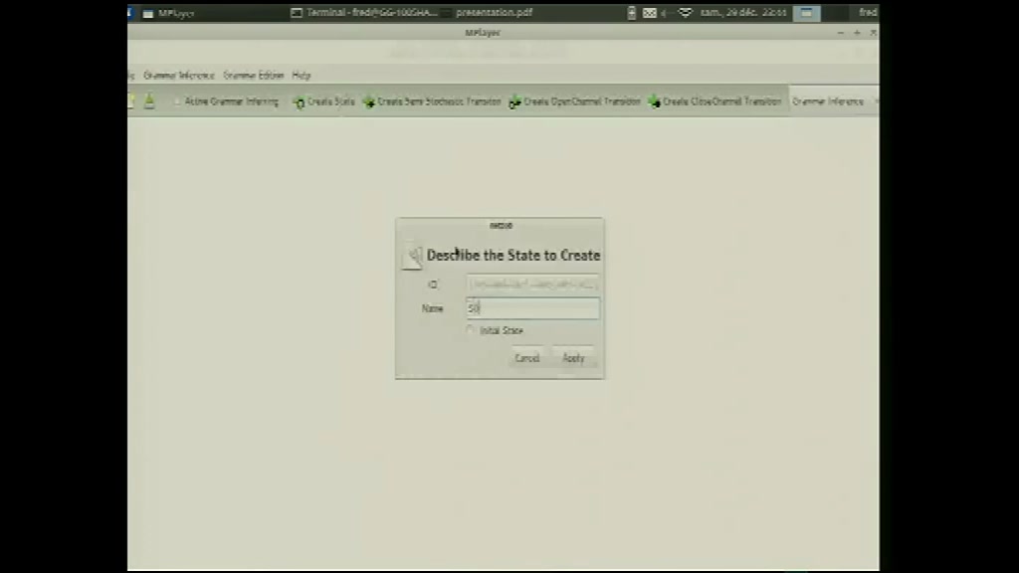Viewport: 1019px width, 573px height.
Task: Focus the Name input field
Action: 533,308
